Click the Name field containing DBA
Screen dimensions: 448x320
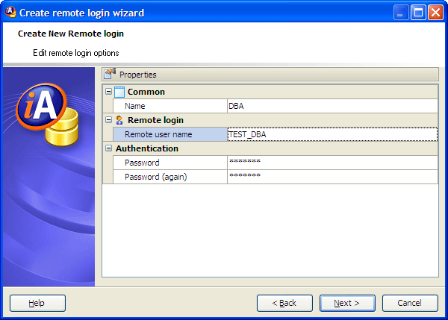point(332,106)
